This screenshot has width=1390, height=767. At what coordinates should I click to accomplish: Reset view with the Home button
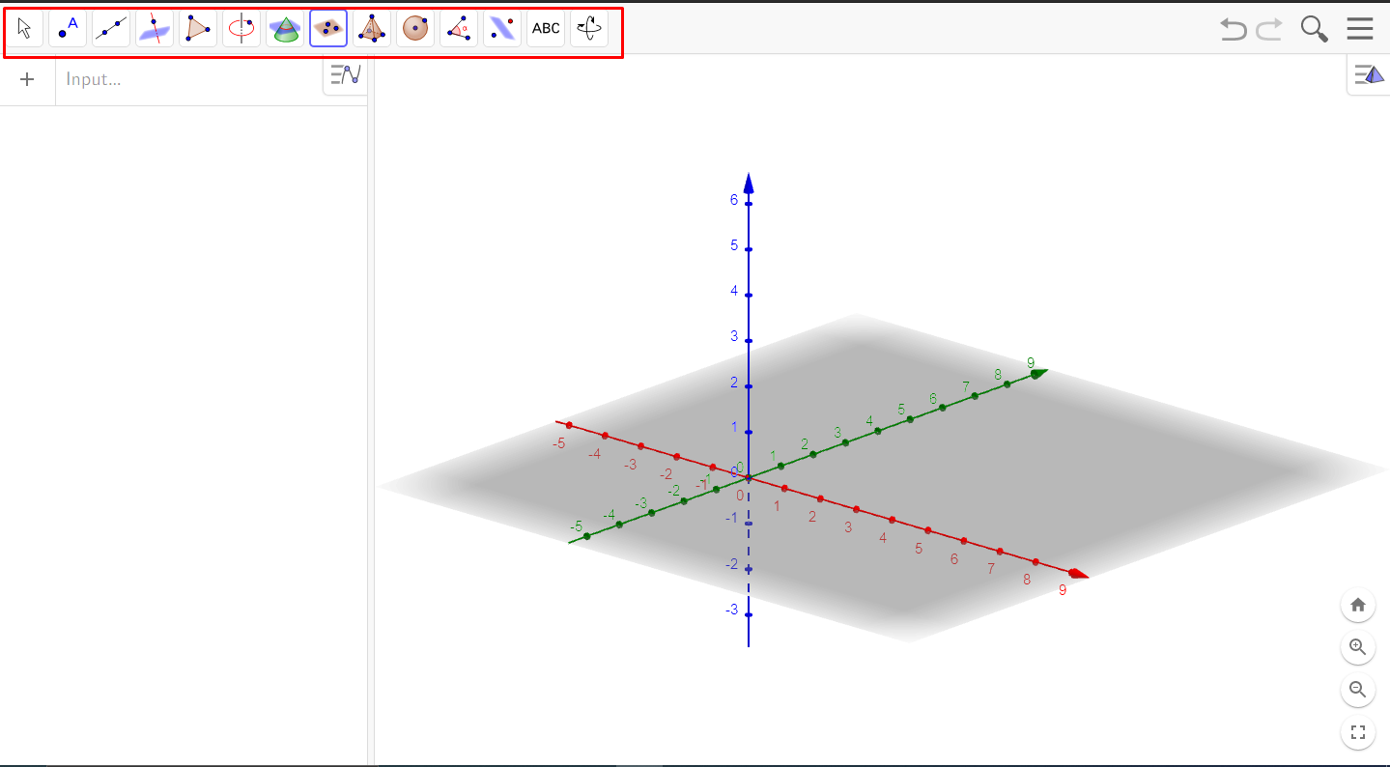click(1357, 605)
